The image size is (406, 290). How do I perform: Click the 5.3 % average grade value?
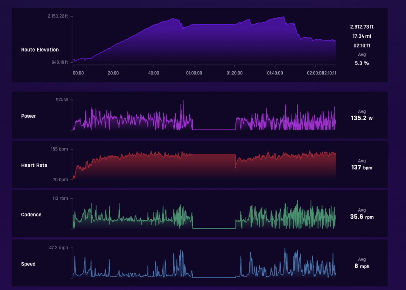point(362,63)
